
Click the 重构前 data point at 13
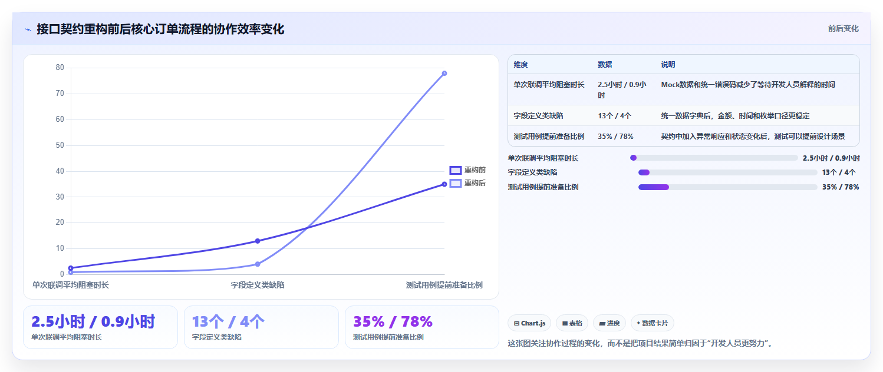pyautogui.click(x=258, y=241)
